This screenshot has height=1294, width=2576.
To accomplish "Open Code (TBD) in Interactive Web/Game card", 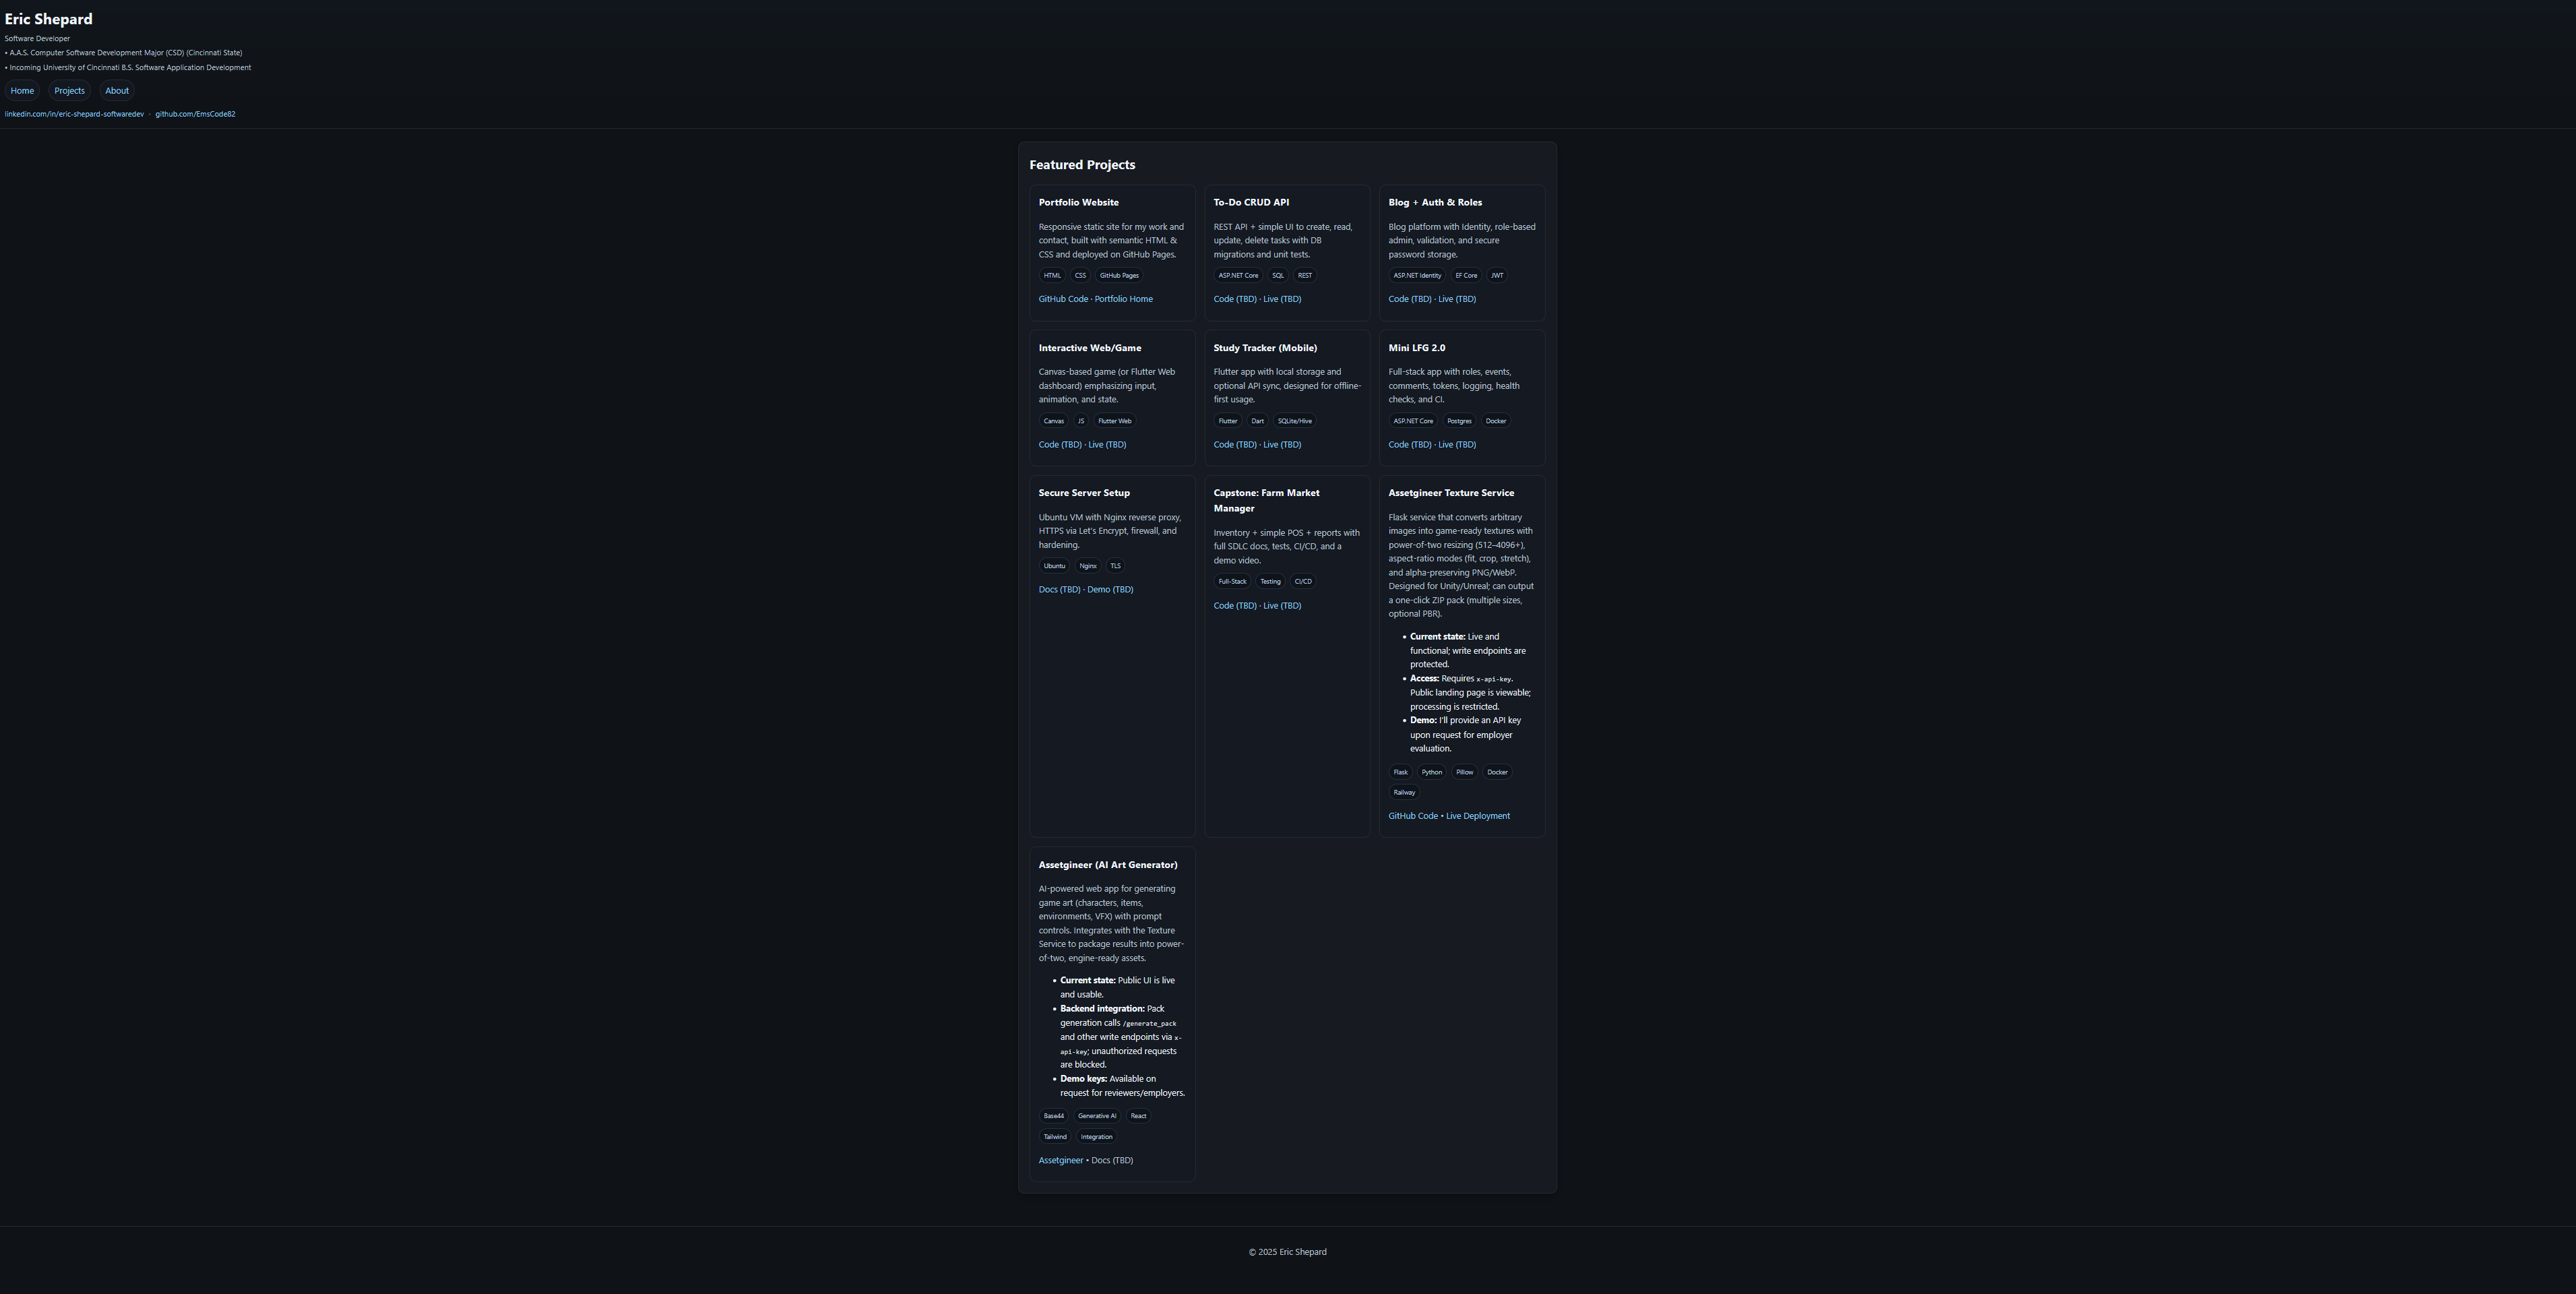I will coord(1060,445).
